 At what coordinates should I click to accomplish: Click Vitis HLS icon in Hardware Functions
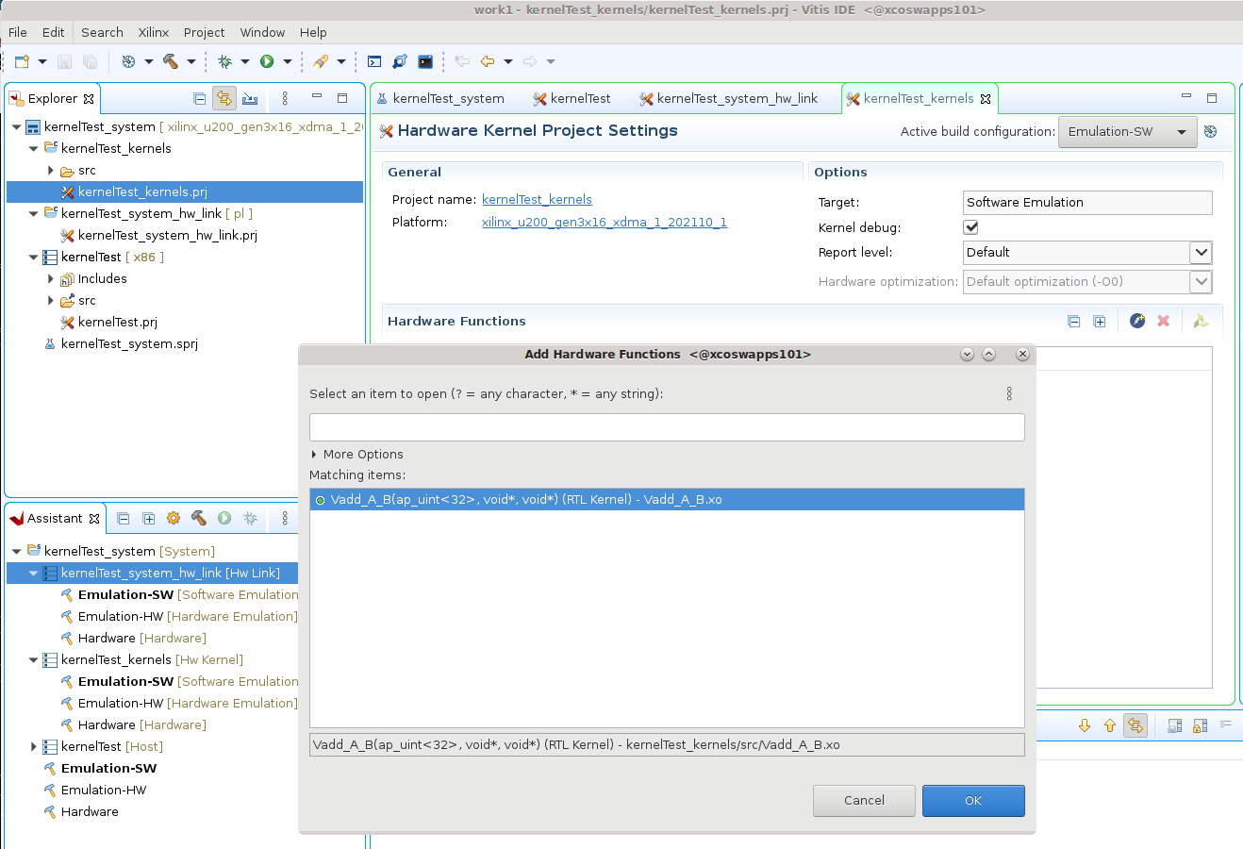1201,321
